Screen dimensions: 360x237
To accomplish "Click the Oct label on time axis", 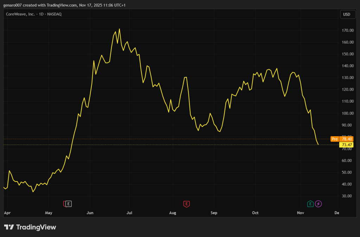I will click(x=255, y=213).
